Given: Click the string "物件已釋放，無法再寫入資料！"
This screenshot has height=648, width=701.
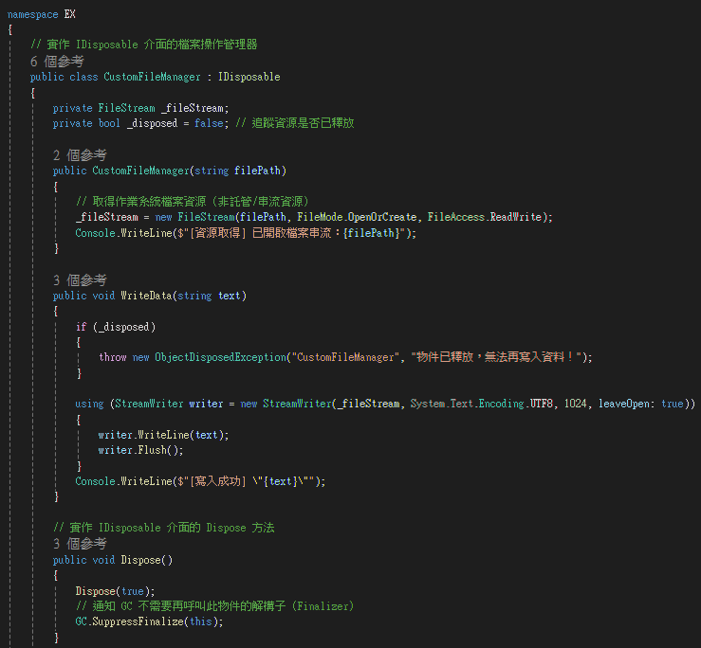Looking at the screenshot, I should tap(496, 357).
